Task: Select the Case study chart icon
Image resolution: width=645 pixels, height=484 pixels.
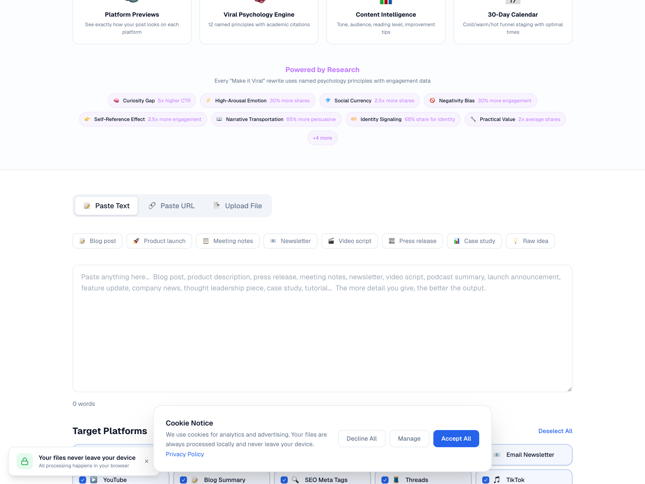Action: (457, 241)
